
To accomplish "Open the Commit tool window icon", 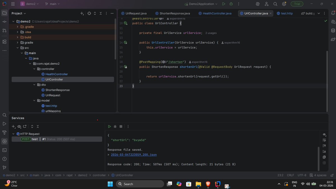I will [x=4, y=22].
